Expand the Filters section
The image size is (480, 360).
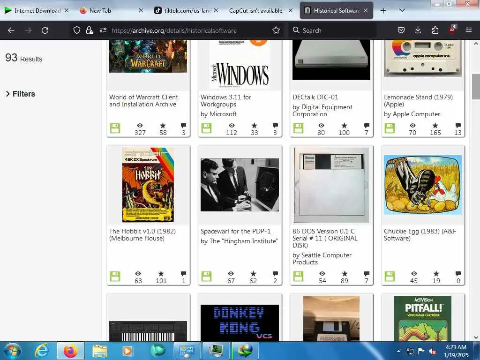click(x=21, y=94)
